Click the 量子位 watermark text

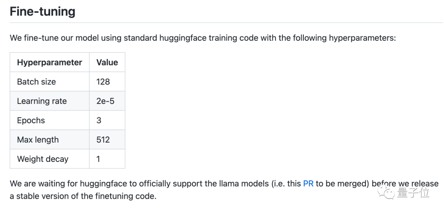pyautogui.click(x=414, y=192)
